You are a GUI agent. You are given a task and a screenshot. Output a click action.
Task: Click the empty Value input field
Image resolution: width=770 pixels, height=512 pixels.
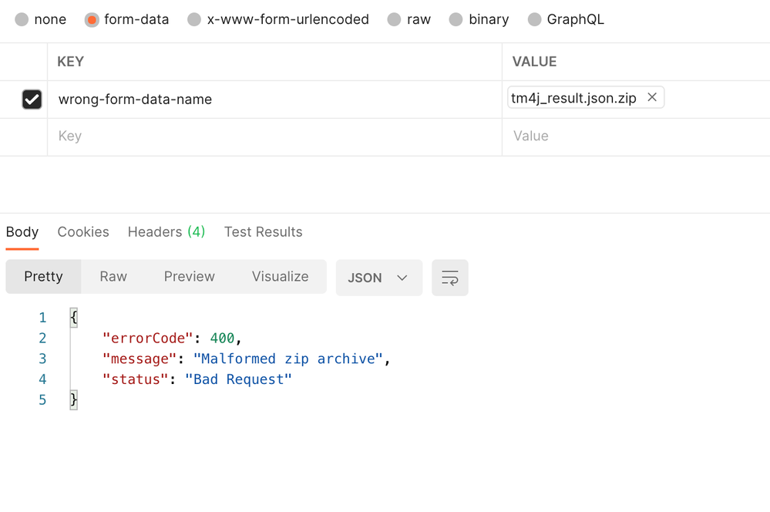click(635, 136)
